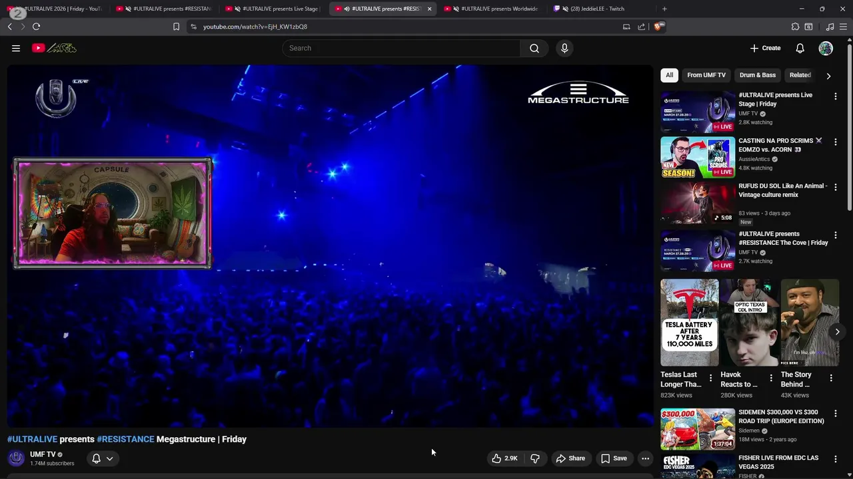Select the All filter chip

669,75
